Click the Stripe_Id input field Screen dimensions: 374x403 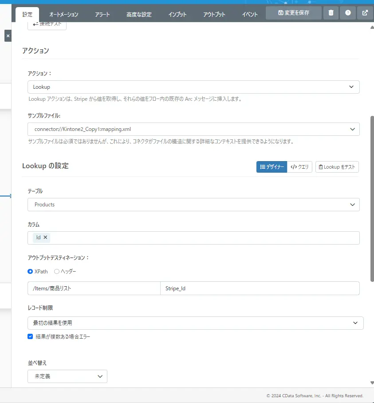pos(260,288)
